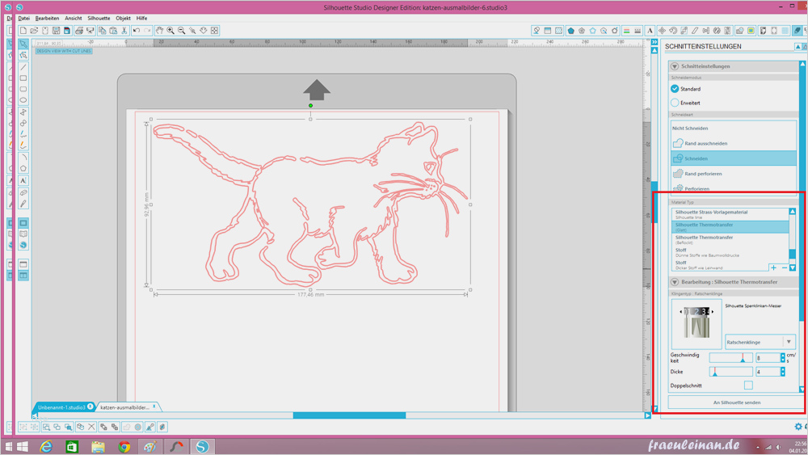The image size is (808, 455).
Task: Open the Hilfe menu
Action: [x=141, y=18]
